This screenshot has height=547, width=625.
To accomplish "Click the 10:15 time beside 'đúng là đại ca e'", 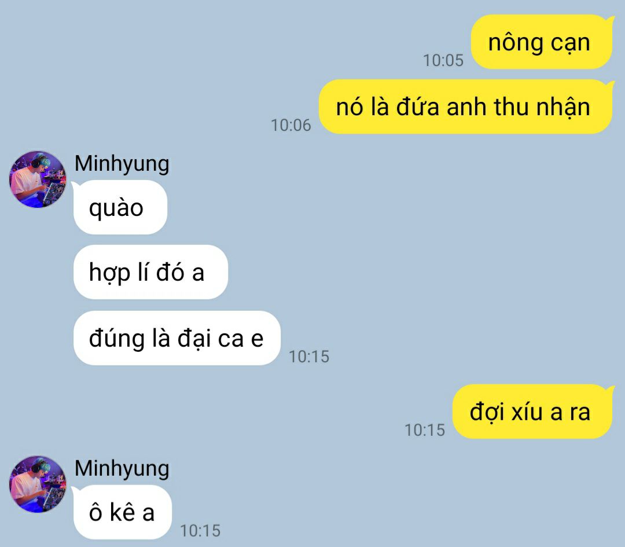I will [x=309, y=357].
